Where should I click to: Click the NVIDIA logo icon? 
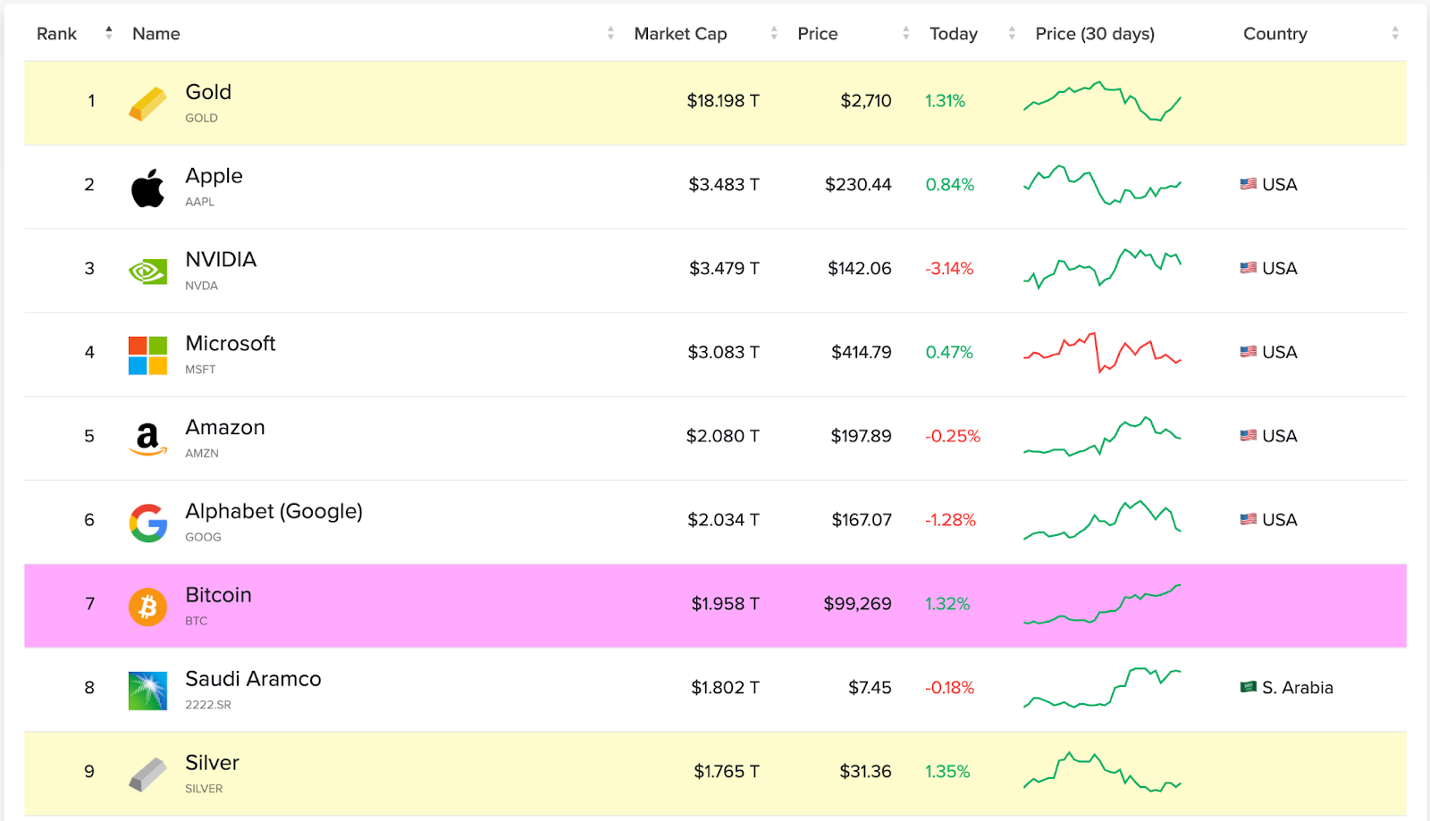[147, 272]
